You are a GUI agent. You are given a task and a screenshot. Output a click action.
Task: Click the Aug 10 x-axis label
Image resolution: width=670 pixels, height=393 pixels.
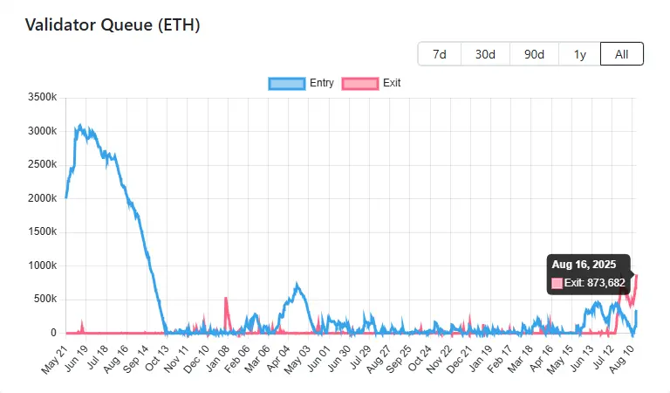point(626,358)
